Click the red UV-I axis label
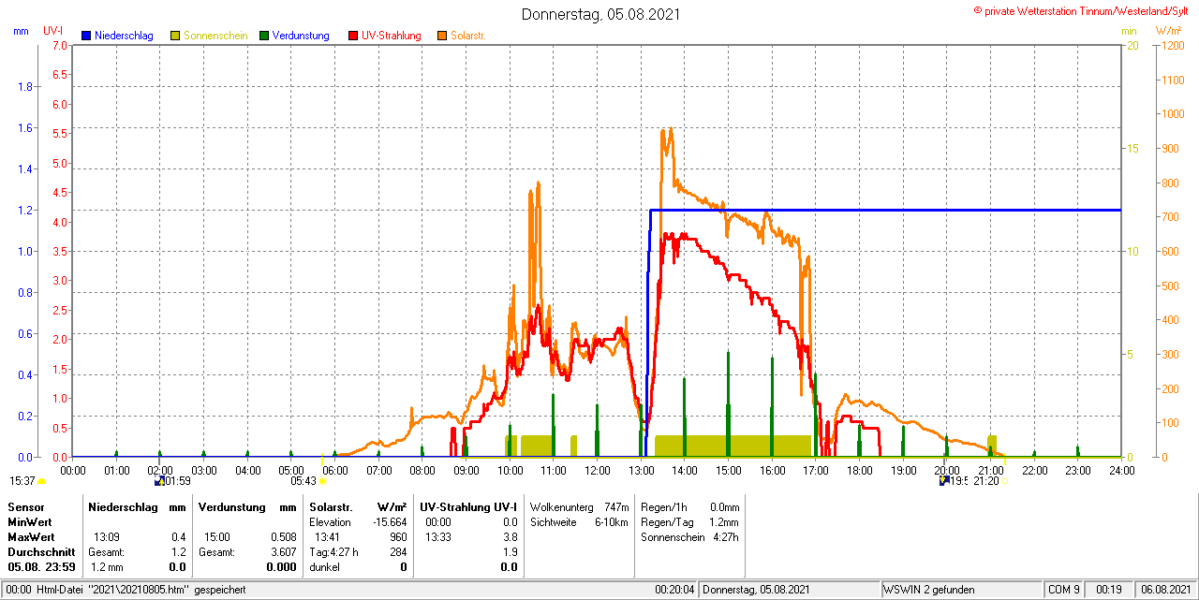Screen dimensions: 1199x600 53,31
